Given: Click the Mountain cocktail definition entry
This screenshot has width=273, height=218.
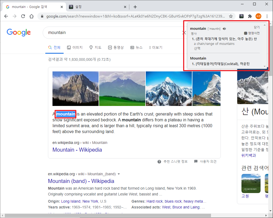Looking at the screenshot, I should [221, 64].
